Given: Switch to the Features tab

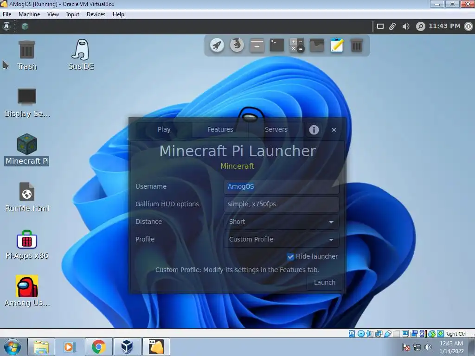Looking at the screenshot, I should point(220,130).
